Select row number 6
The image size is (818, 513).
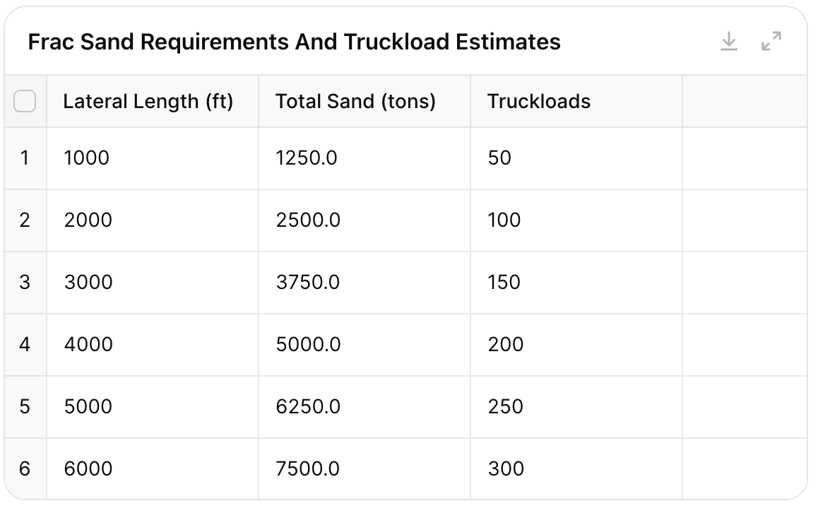(x=25, y=468)
